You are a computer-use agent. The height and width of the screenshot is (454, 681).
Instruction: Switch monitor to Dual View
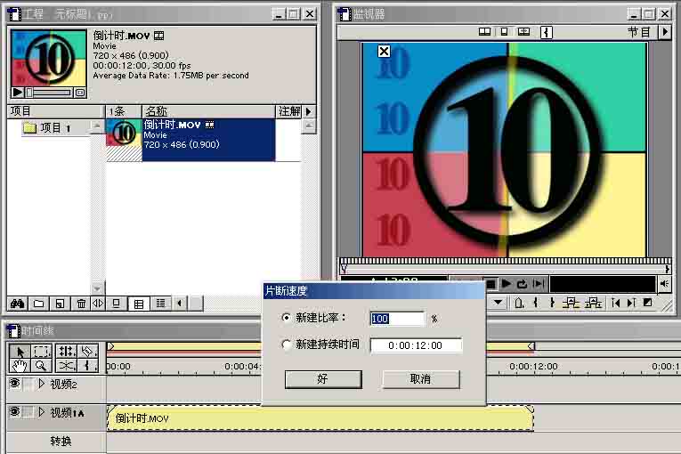484,32
